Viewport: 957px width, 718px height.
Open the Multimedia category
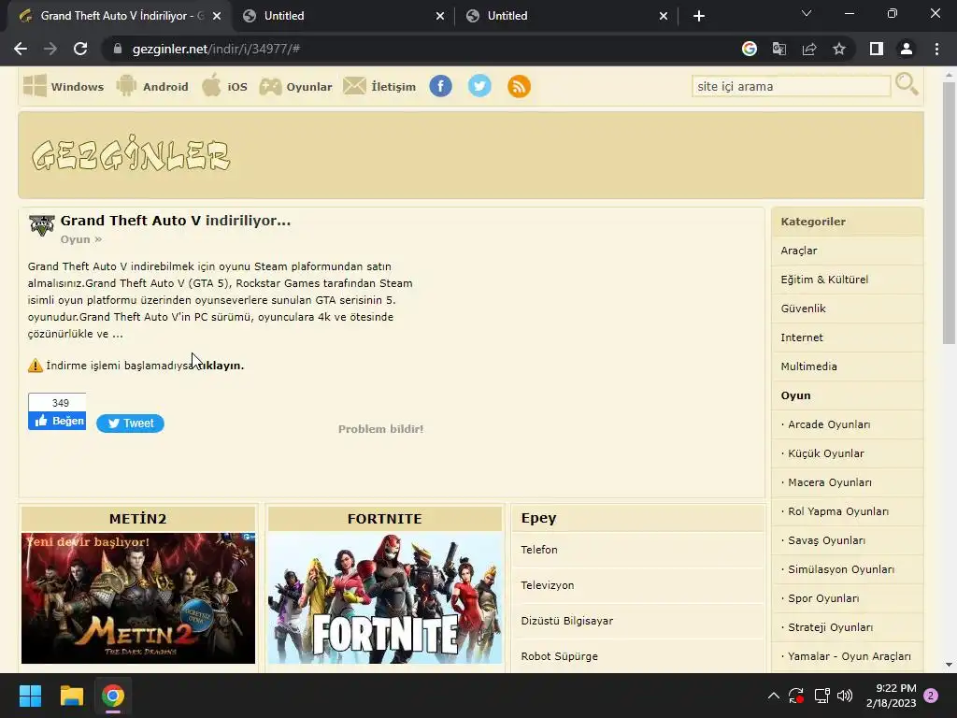(847, 366)
